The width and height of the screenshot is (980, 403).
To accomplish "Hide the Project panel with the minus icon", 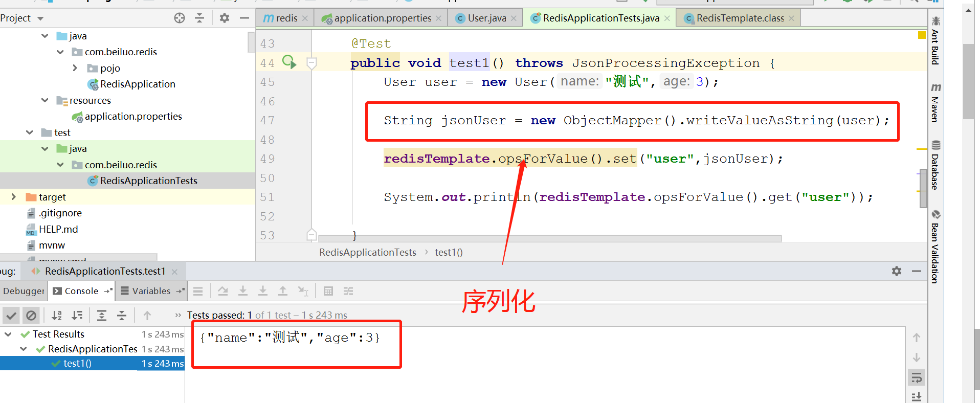I will pos(244,18).
